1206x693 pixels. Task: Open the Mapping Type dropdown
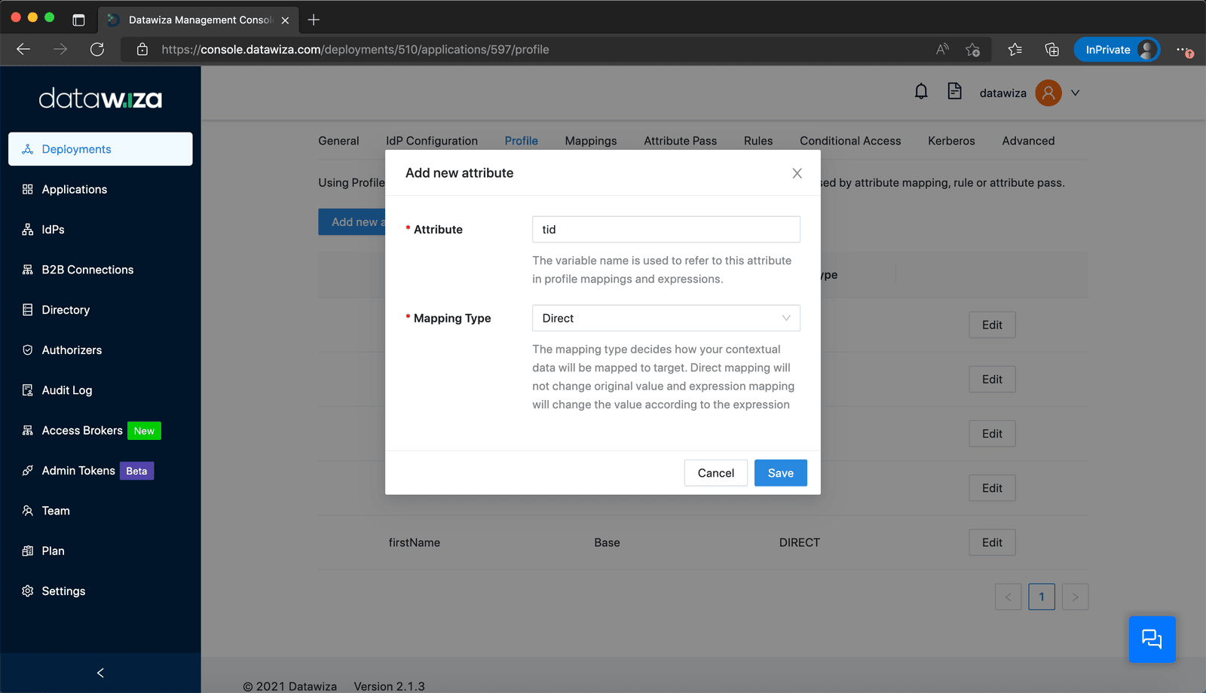coord(666,318)
